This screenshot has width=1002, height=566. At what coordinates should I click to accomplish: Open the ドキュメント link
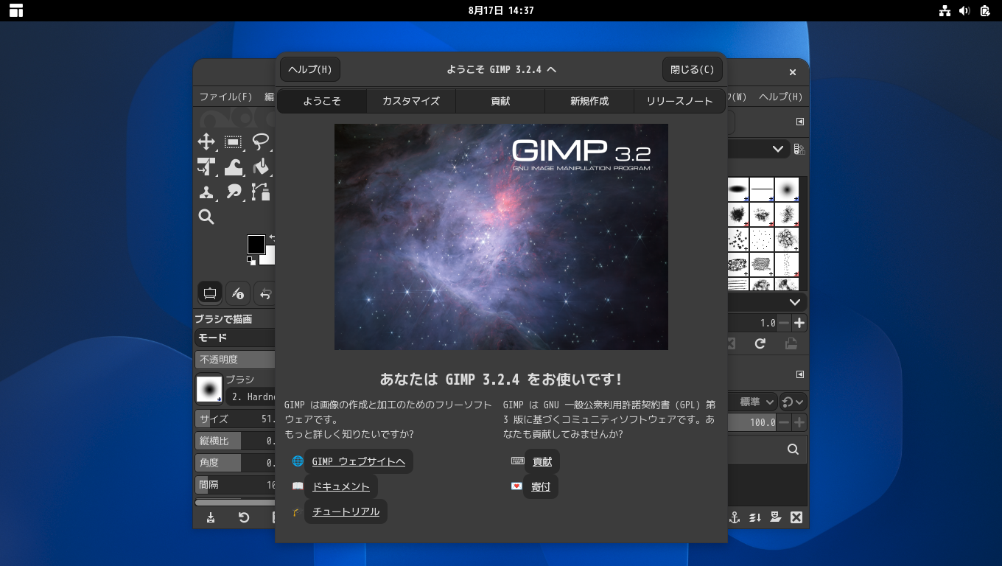(341, 486)
